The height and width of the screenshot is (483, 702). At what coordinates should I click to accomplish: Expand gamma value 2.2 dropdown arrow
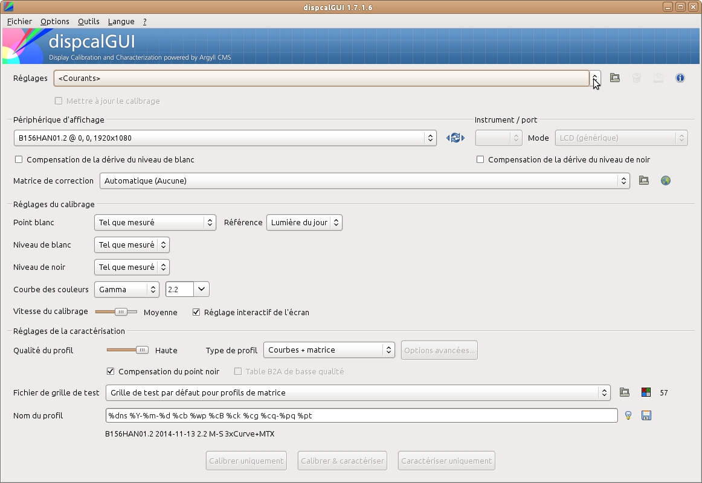[201, 289]
